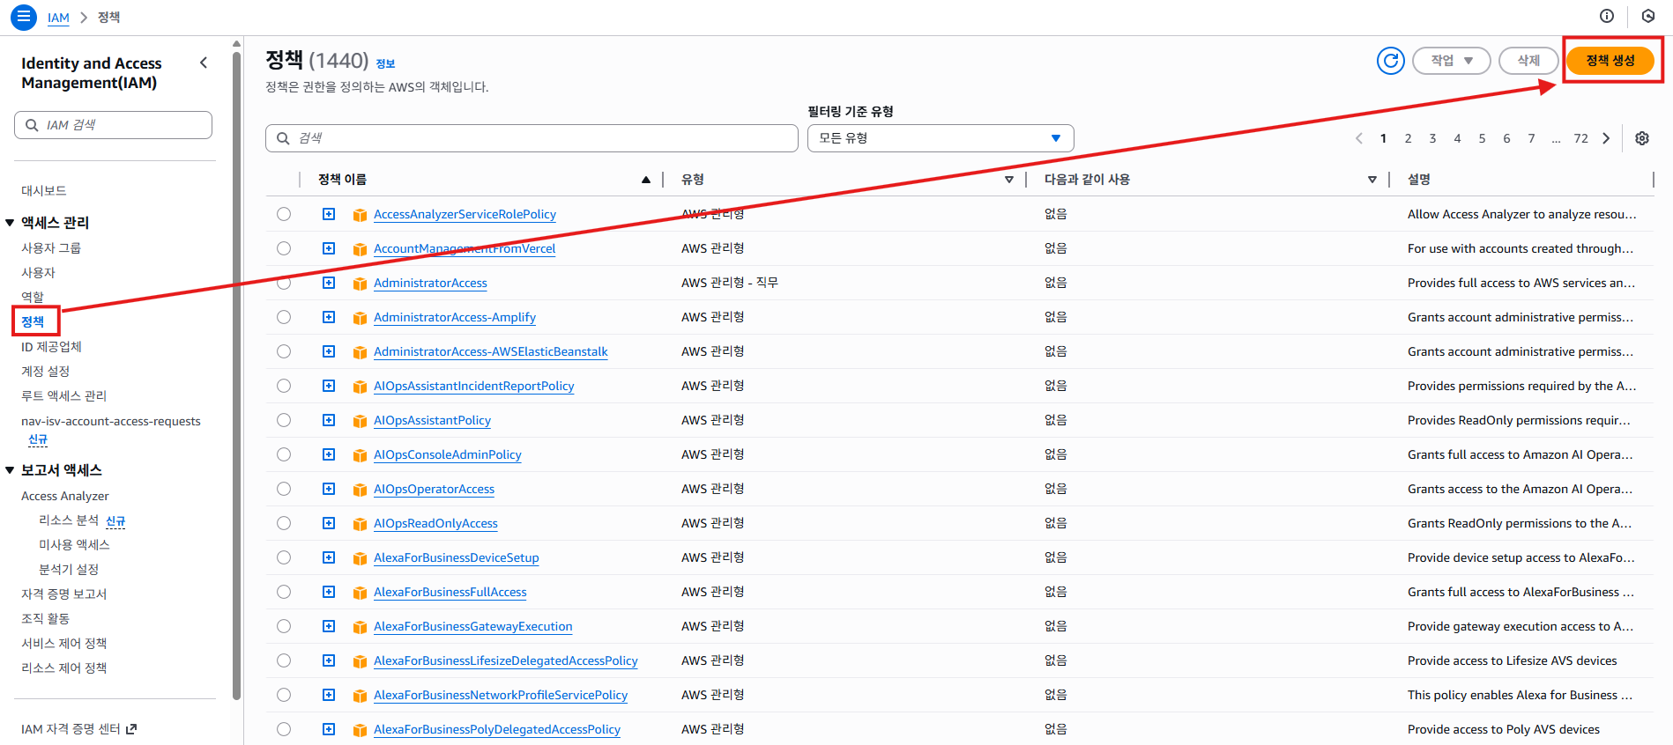Click the refresh policies icon
This screenshot has width=1673, height=745.
coord(1390,61)
